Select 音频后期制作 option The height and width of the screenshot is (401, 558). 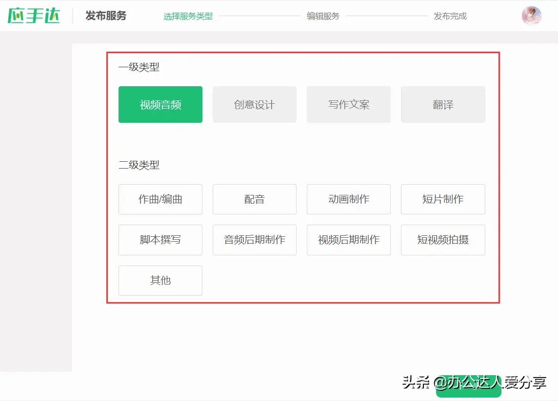[255, 240]
